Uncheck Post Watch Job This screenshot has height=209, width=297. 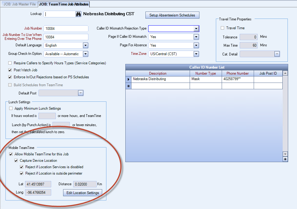point(11,70)
